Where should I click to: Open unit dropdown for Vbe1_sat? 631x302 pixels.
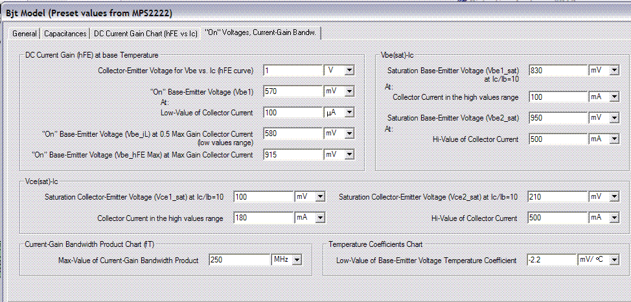(x=614, y=71)
